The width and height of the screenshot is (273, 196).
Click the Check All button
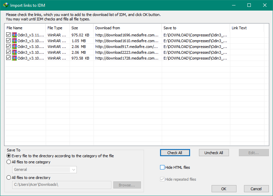[175, 153]
